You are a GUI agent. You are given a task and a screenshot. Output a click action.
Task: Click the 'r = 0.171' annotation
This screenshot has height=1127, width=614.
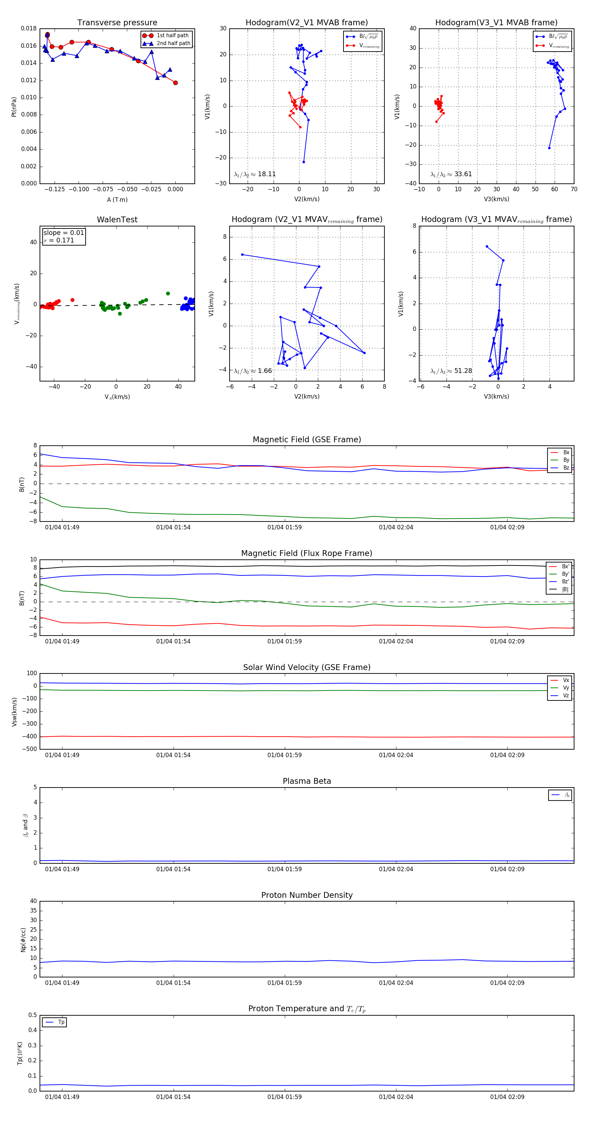tap(59, 240)
